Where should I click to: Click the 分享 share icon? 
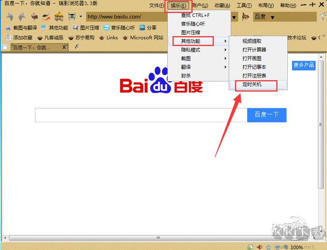click(x=148, y=28)
